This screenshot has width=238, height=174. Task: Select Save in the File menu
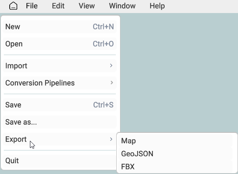point(60,105)
